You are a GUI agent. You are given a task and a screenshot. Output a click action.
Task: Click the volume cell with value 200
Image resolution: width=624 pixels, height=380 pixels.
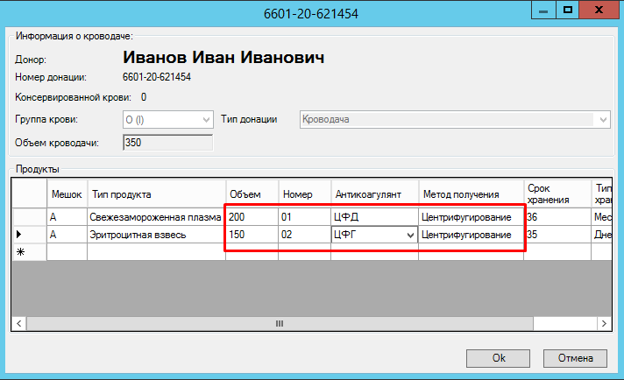click(x=252, y=216)
